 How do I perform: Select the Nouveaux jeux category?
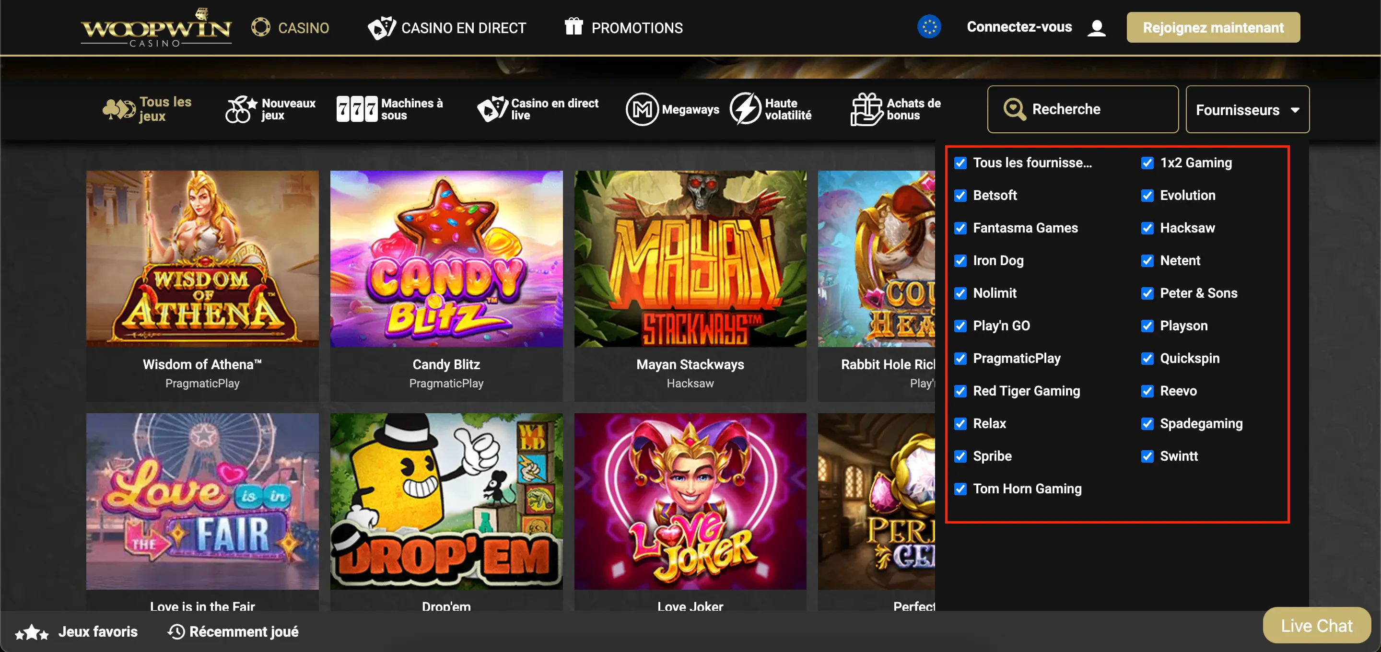point(271,109)
